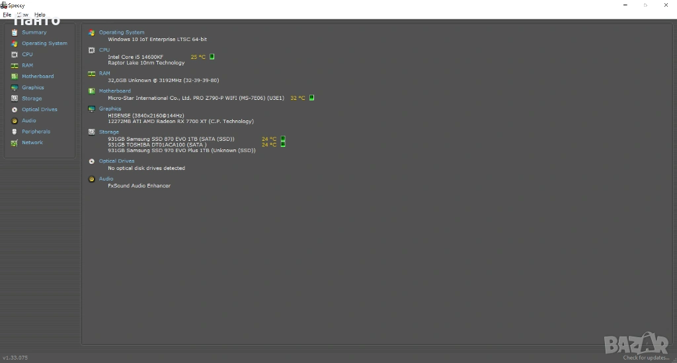
Task: Click temperature indicator for TOSHIBA DT01ACA100
Action: point(283,145)
